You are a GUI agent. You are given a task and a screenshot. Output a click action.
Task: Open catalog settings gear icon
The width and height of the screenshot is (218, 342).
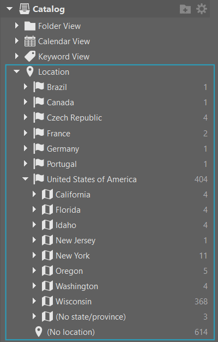click(x=202, y=9)
